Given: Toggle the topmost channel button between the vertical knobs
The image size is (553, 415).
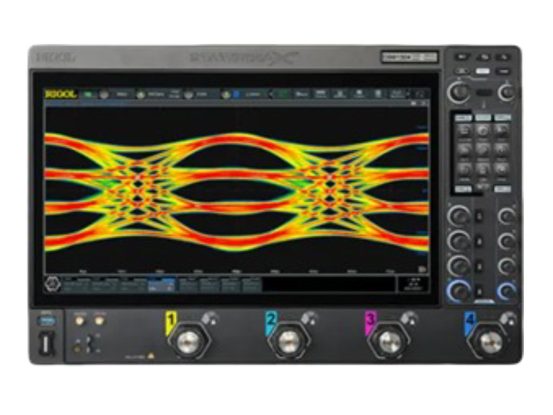Looking at the screenshot, I should pos(480,217).
